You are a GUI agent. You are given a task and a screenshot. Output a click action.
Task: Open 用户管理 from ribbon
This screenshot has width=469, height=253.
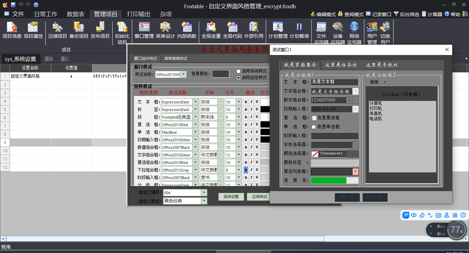tap(372, 33)
